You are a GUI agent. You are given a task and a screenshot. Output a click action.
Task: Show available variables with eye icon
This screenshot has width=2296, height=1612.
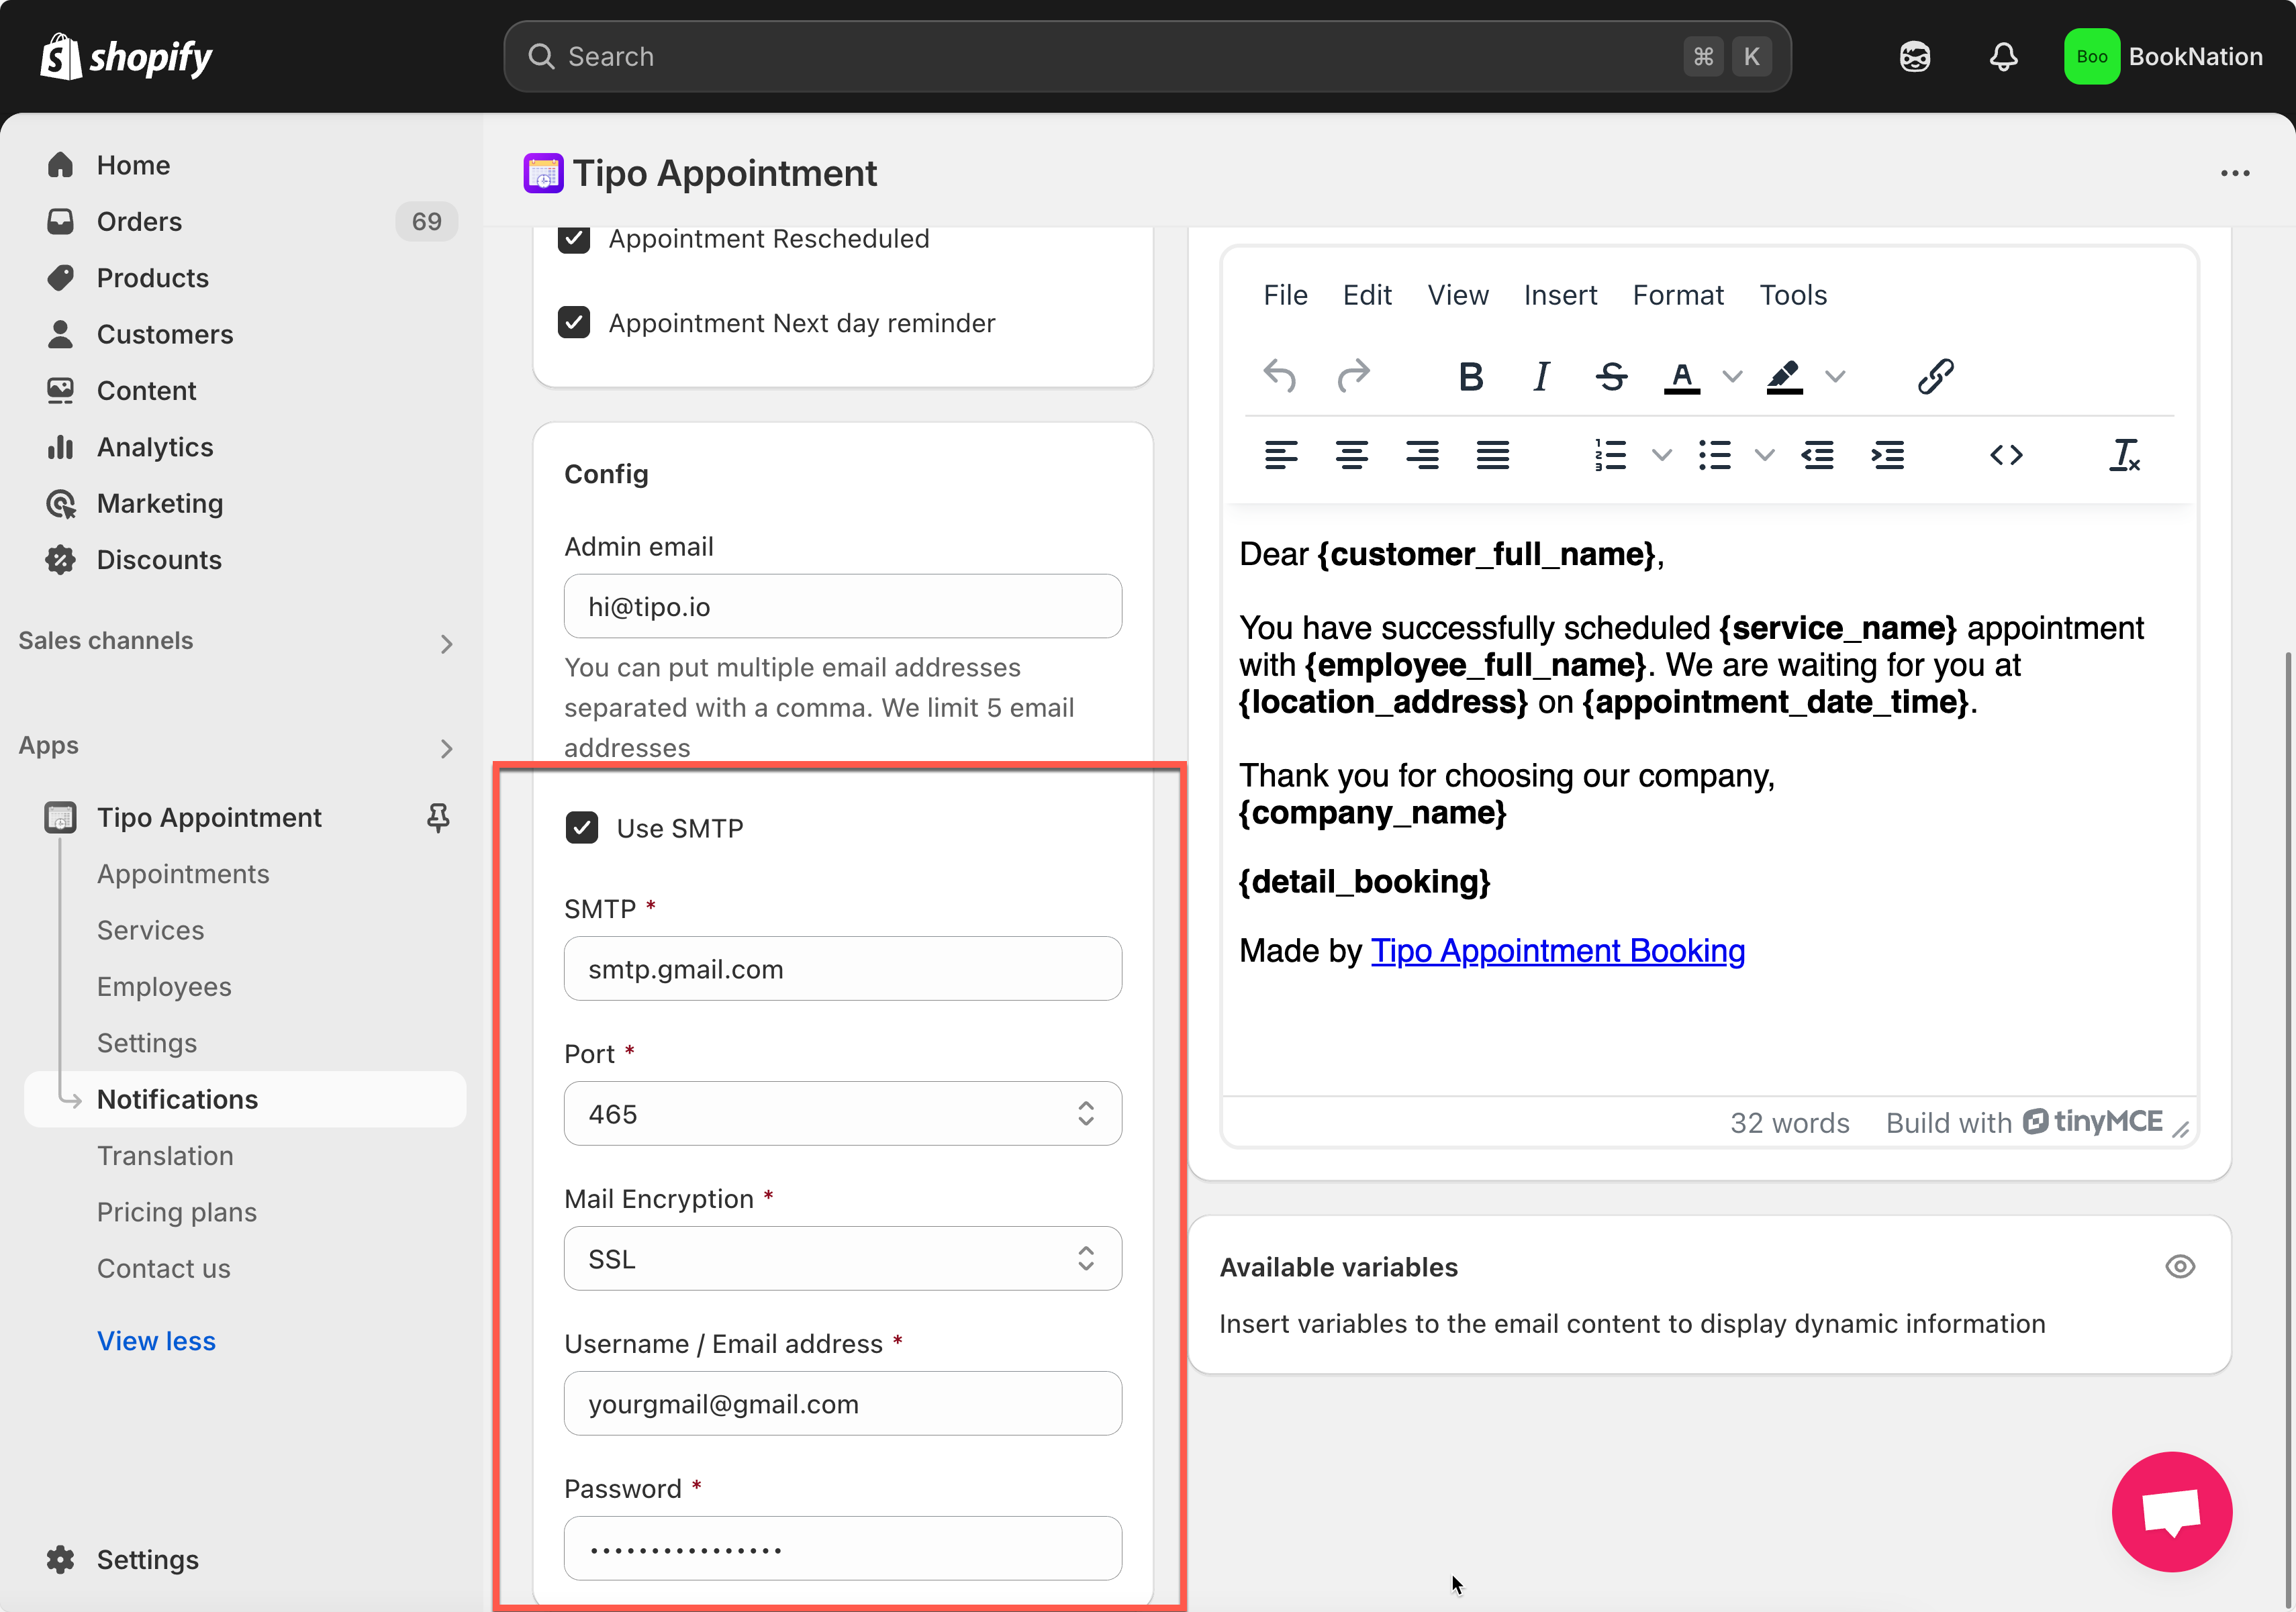pos(2180,1267)
